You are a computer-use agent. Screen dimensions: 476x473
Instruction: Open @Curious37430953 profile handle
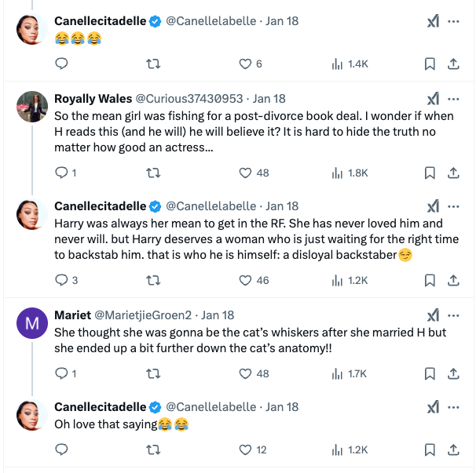(189, 99)
